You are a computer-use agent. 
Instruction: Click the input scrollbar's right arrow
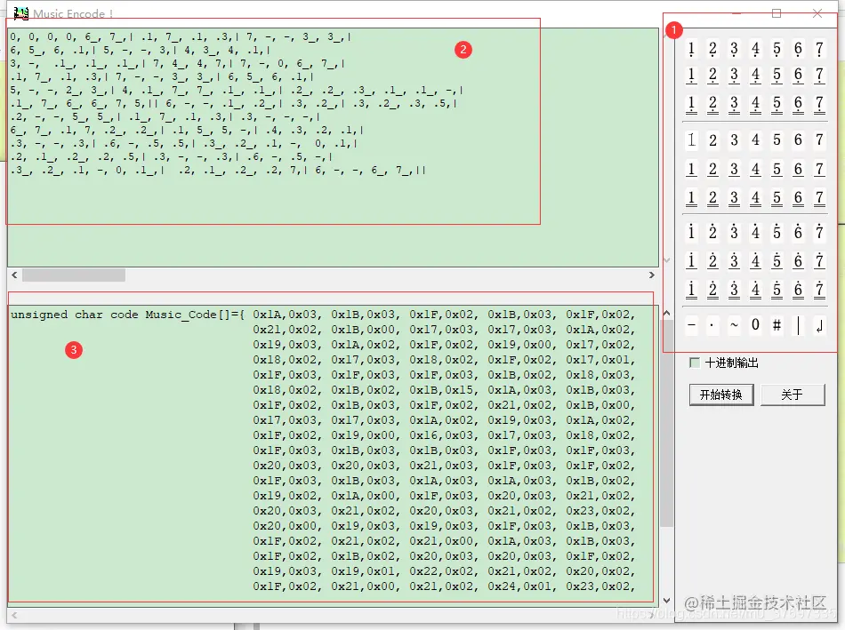[651, 275]
